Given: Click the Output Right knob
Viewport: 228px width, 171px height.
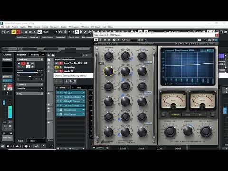Looking at the screenshot, I should click(x=206, y=131).
